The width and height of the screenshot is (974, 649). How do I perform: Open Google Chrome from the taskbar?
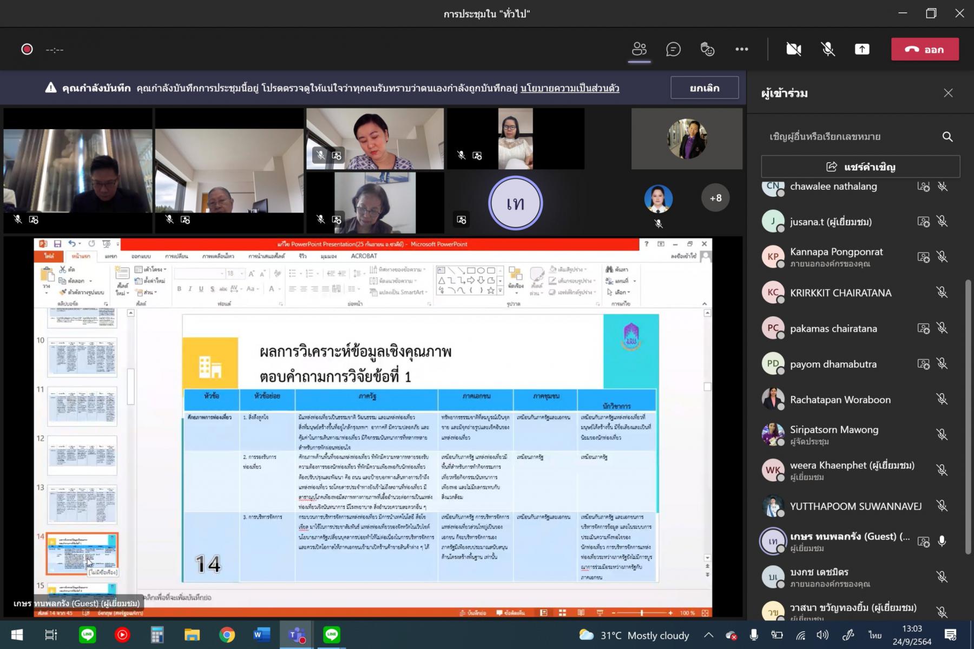tap(227, 635)
